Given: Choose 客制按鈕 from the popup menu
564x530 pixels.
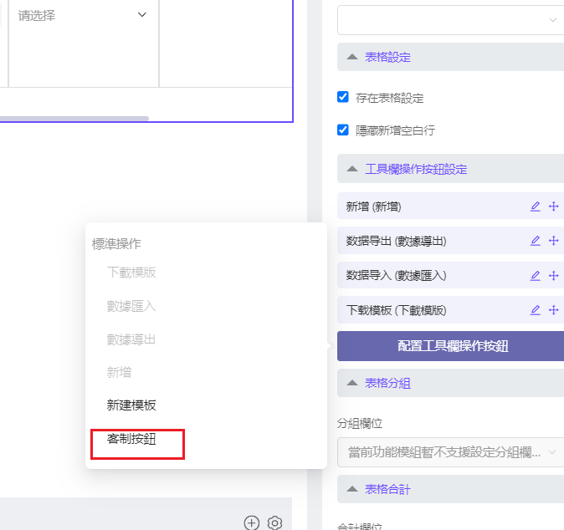Looking at the screenshot, I should click(131, 439).
